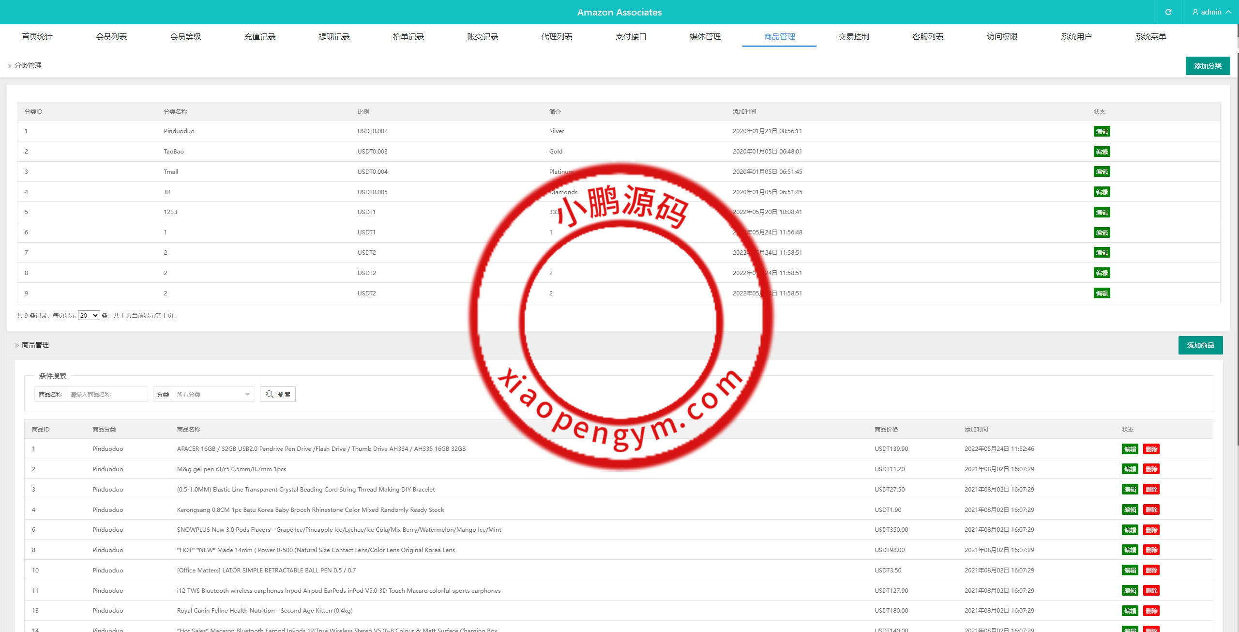
Task: Click the admin user icon
Action: pos(1195,12)
